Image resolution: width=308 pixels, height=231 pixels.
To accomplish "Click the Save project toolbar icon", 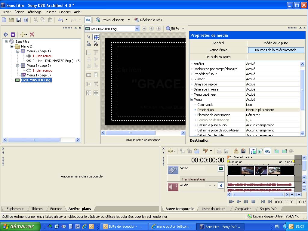I will 19,20.
